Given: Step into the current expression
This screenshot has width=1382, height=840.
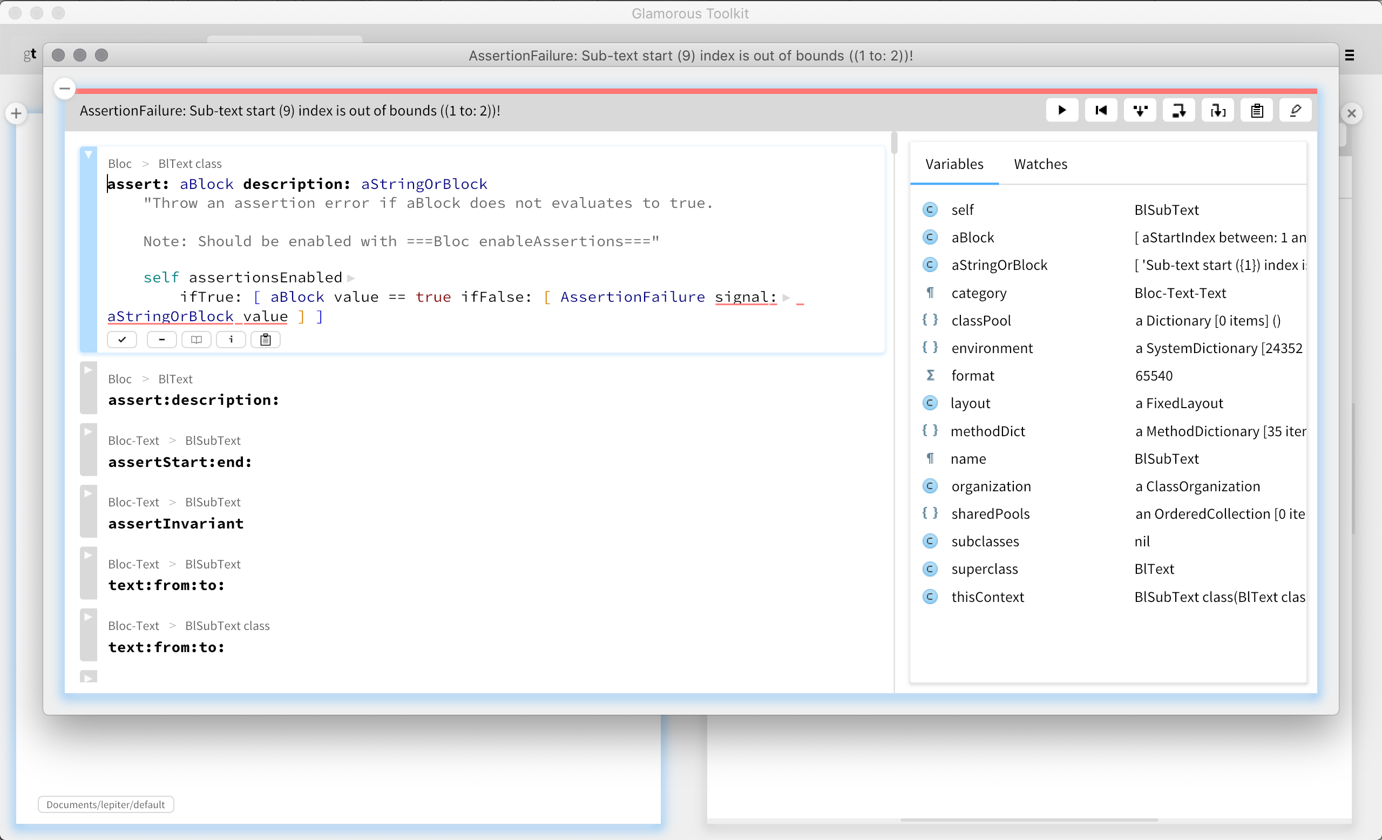Looking at the screenshot, I should 1139,110.
